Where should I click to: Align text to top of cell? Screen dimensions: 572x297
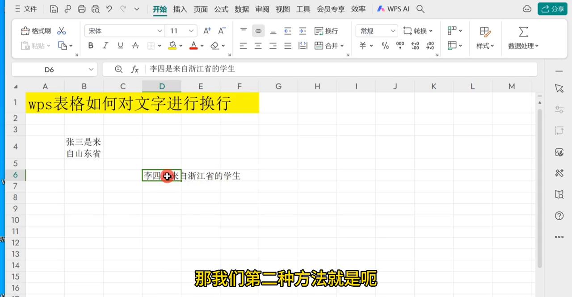point(244,31)
